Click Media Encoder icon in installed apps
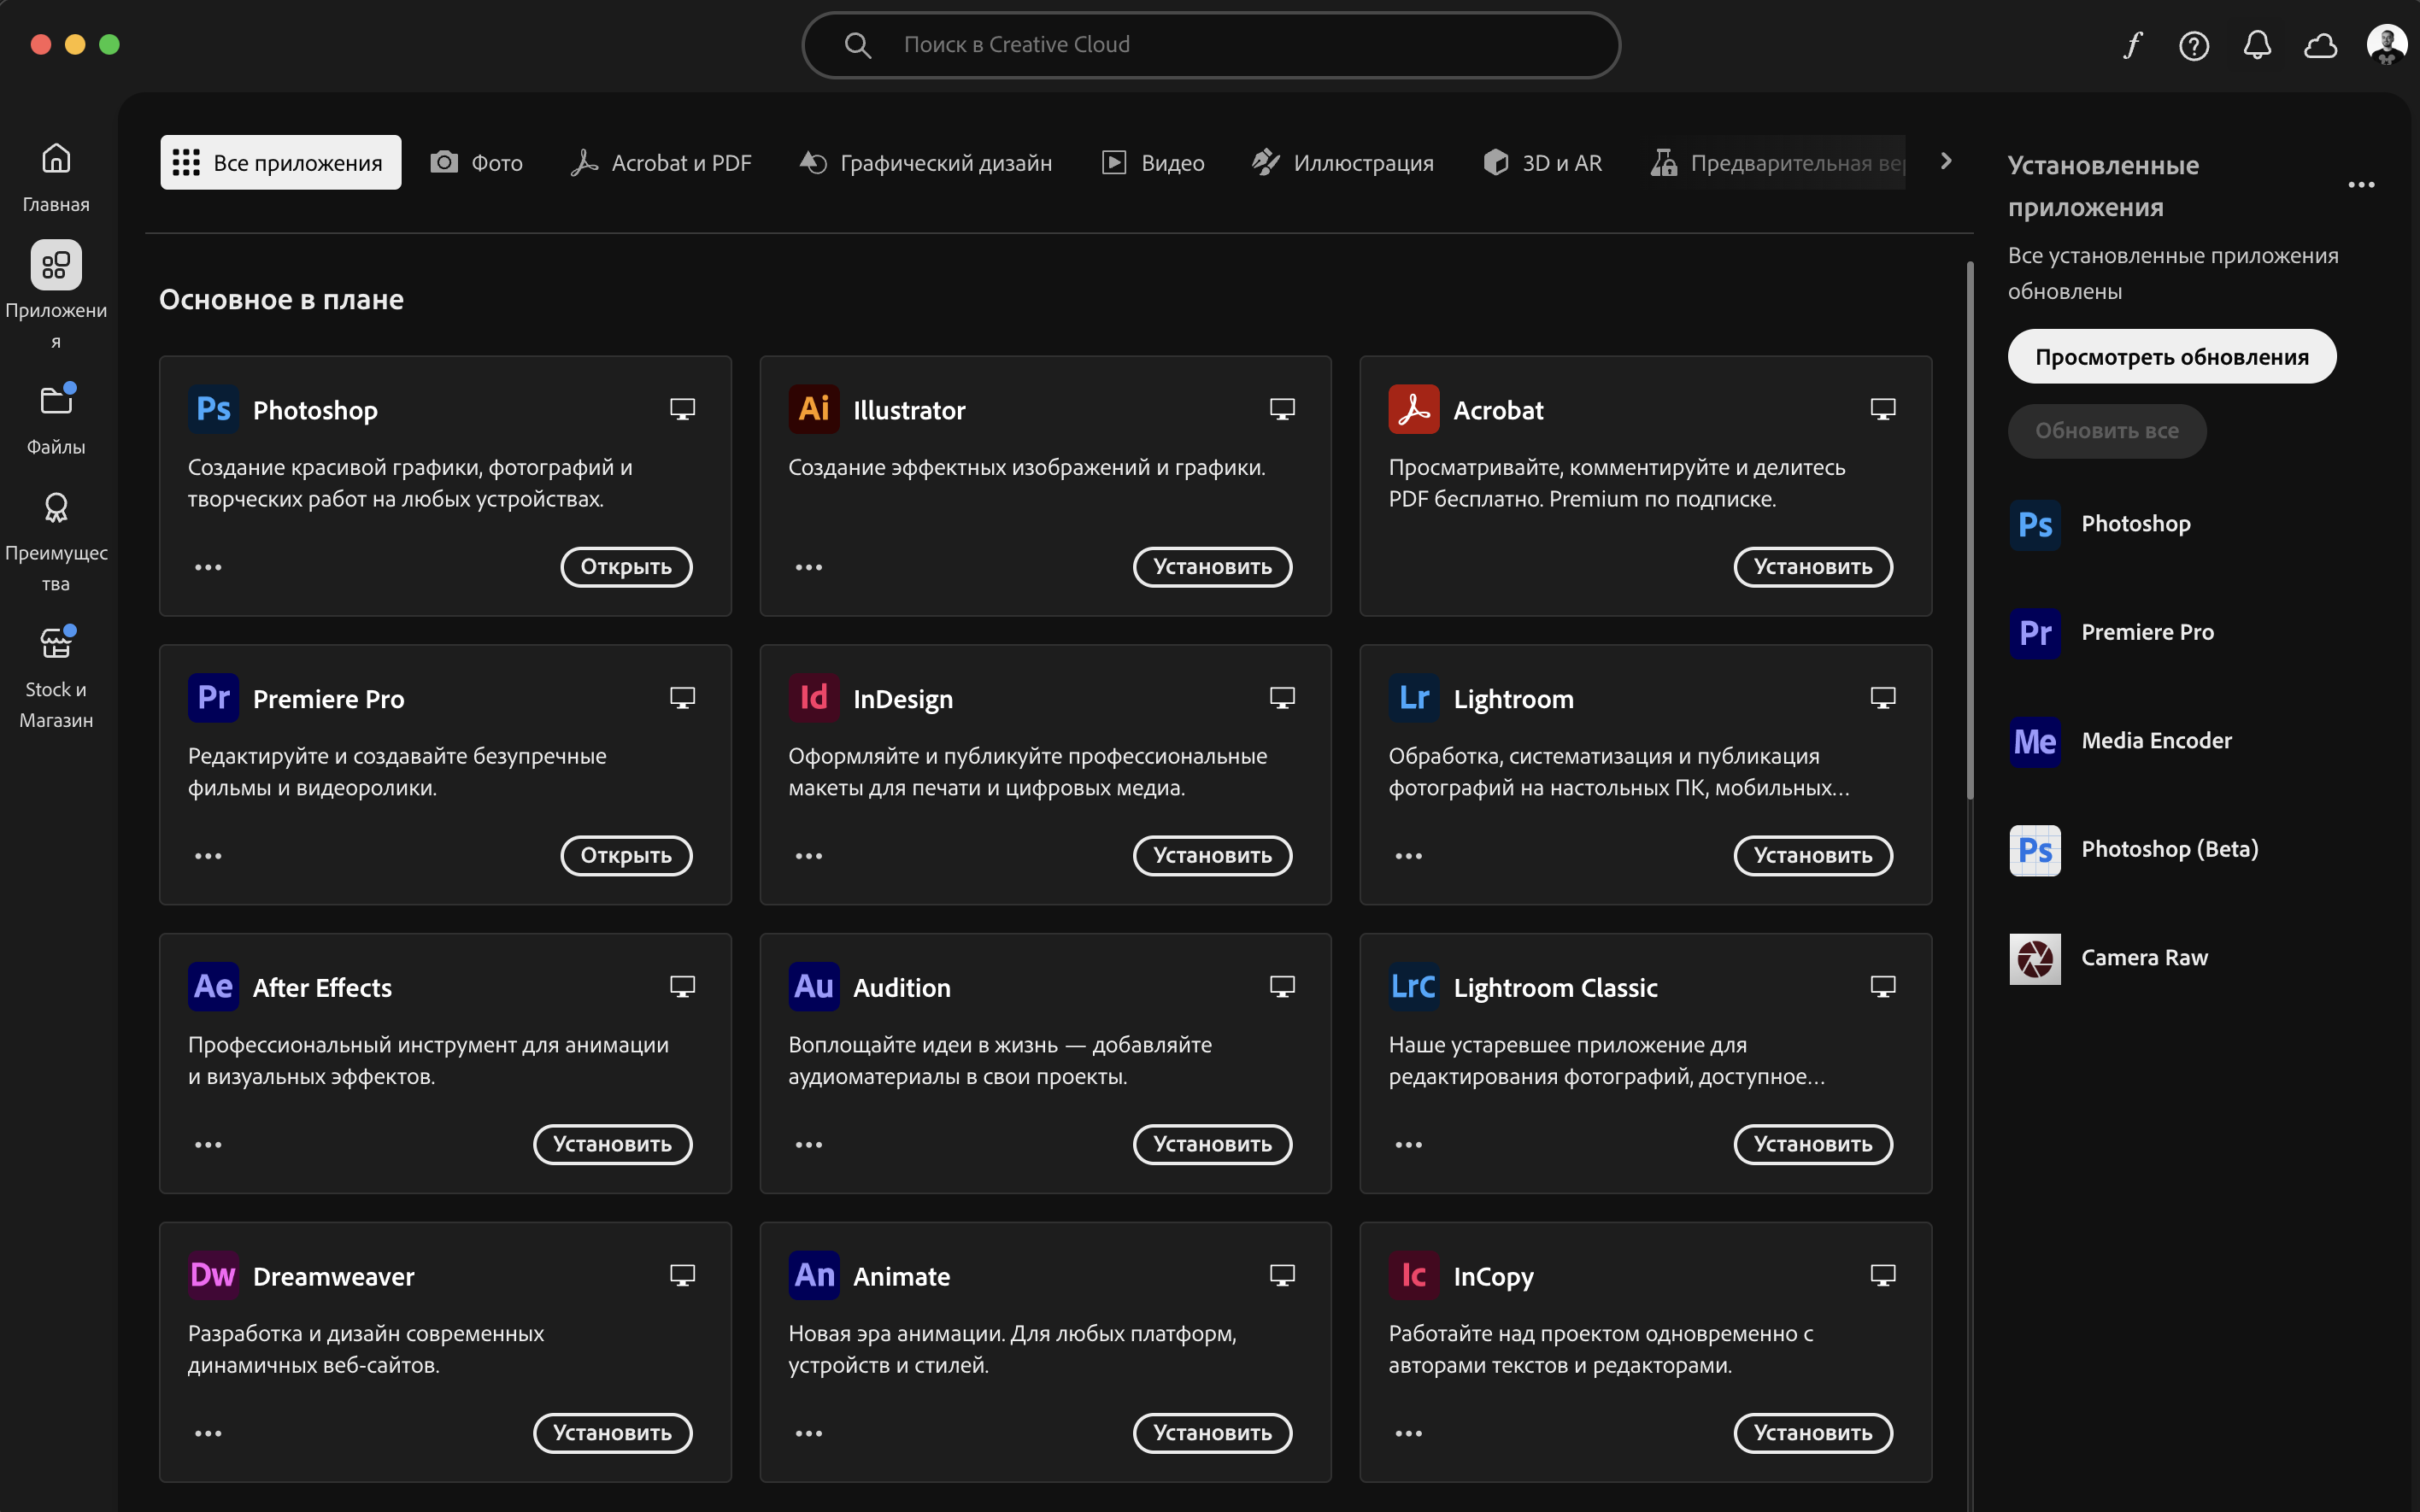The image size is (2420, 1512). (x=2035, y=741)
